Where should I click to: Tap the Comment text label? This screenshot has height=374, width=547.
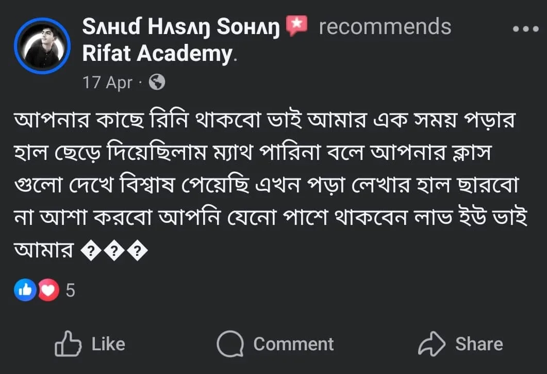point(293,344)
